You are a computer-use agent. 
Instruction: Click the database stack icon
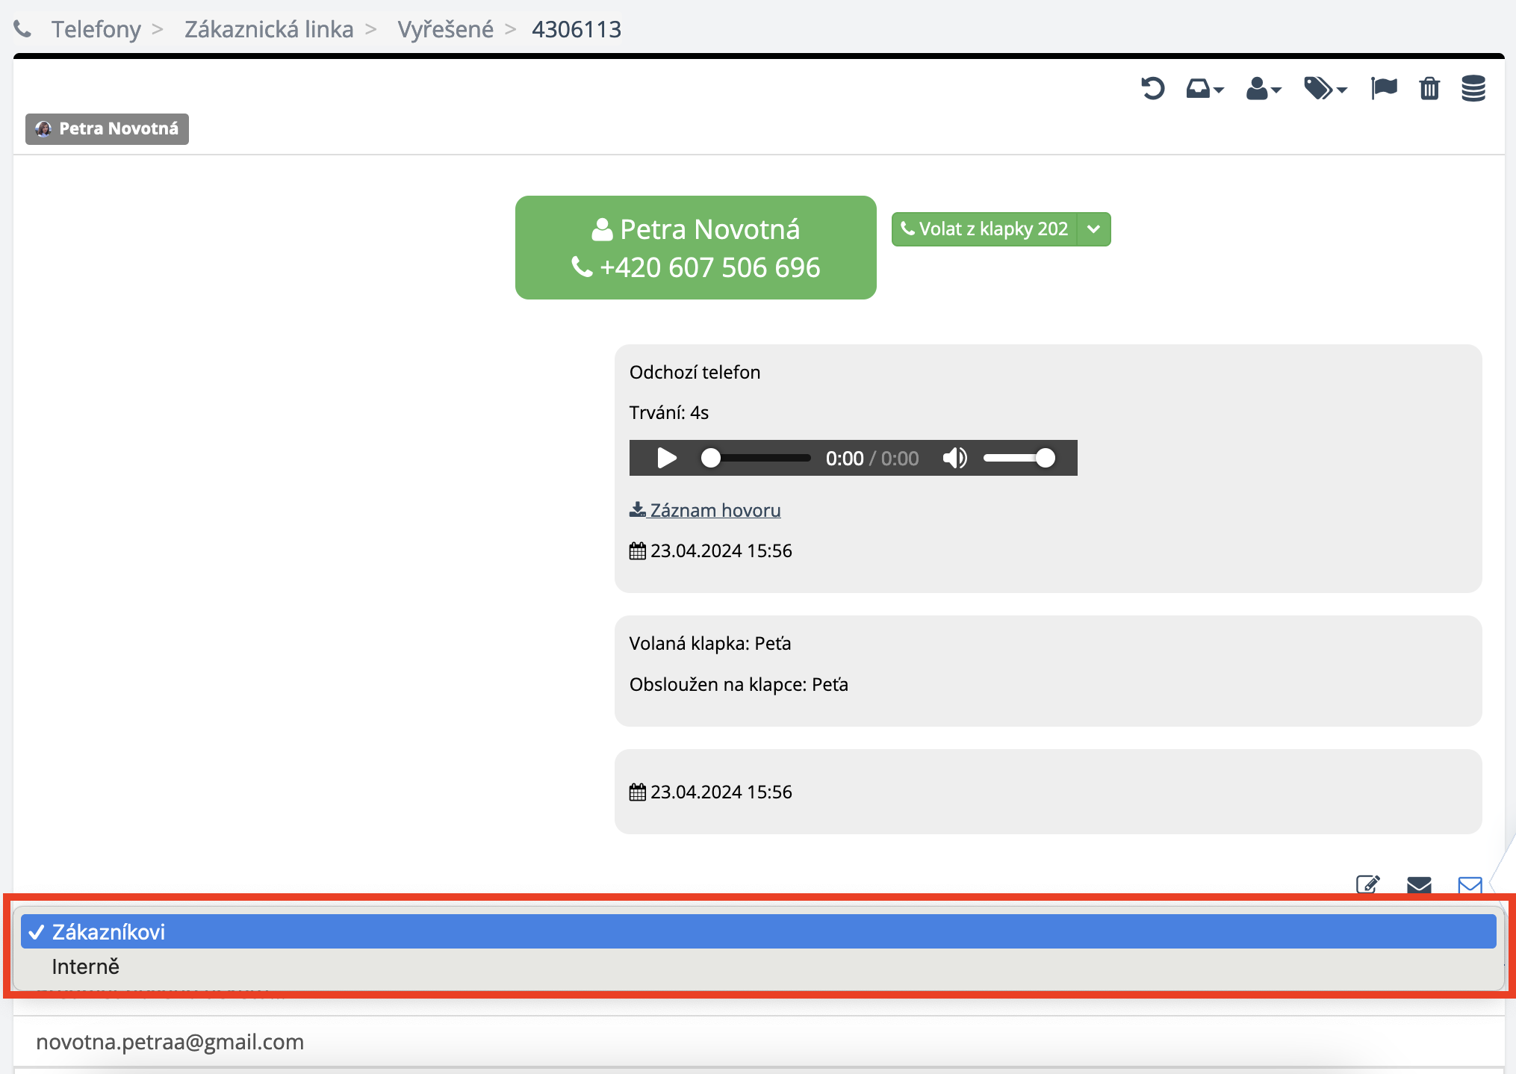click(x=1473, y=88)
